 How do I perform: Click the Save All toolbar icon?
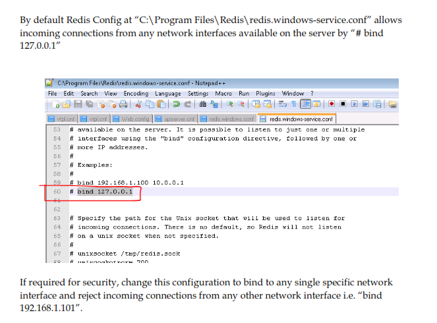tap(89, 104)
